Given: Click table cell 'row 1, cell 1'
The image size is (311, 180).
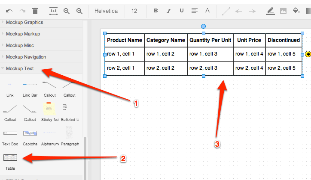Looking at the screenshot, I should point(125,54).
